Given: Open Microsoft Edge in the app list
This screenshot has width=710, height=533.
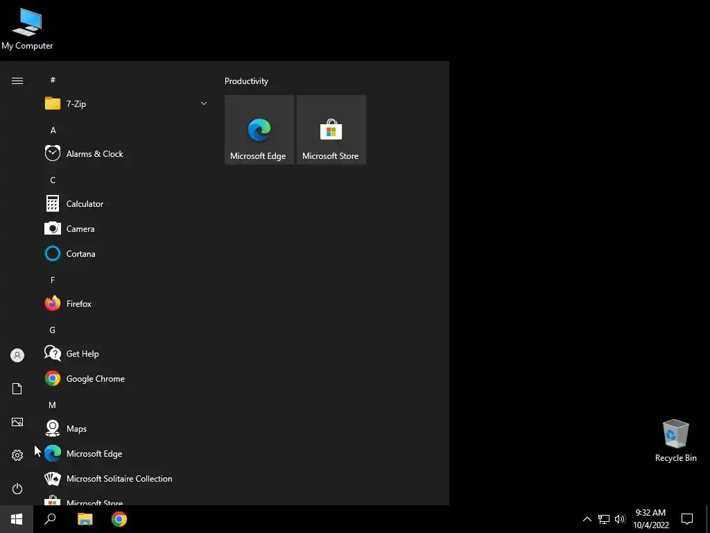Looking at the screenshot, I should tap(127, 453).
